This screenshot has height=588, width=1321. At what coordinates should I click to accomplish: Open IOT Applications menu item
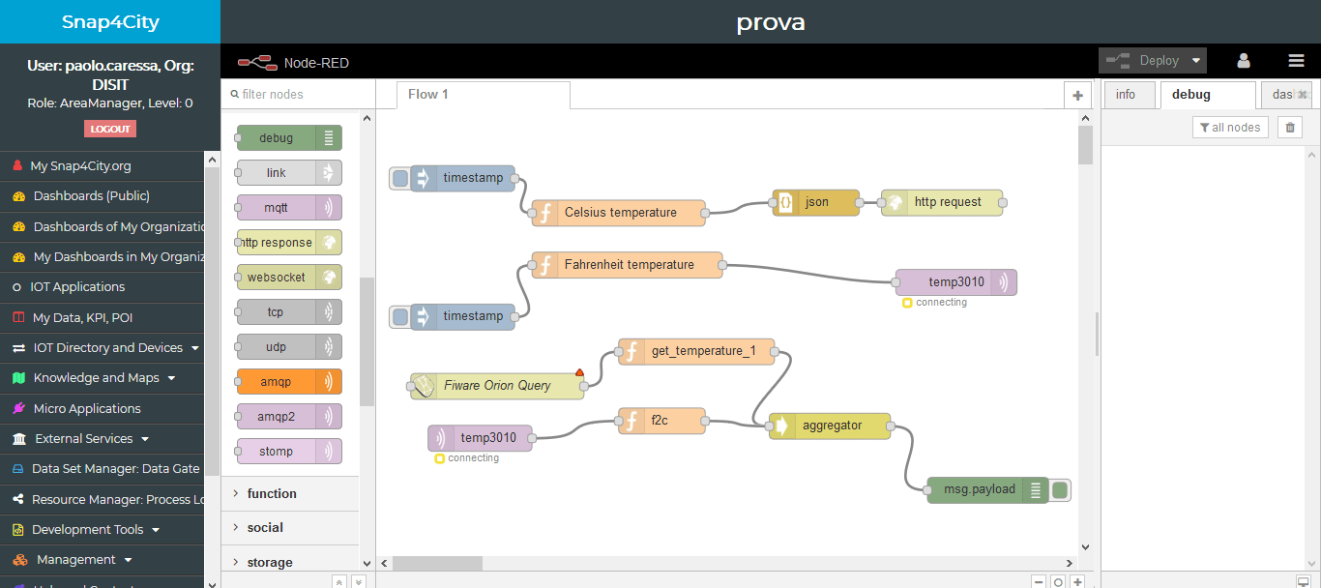(x=103, y=287)
